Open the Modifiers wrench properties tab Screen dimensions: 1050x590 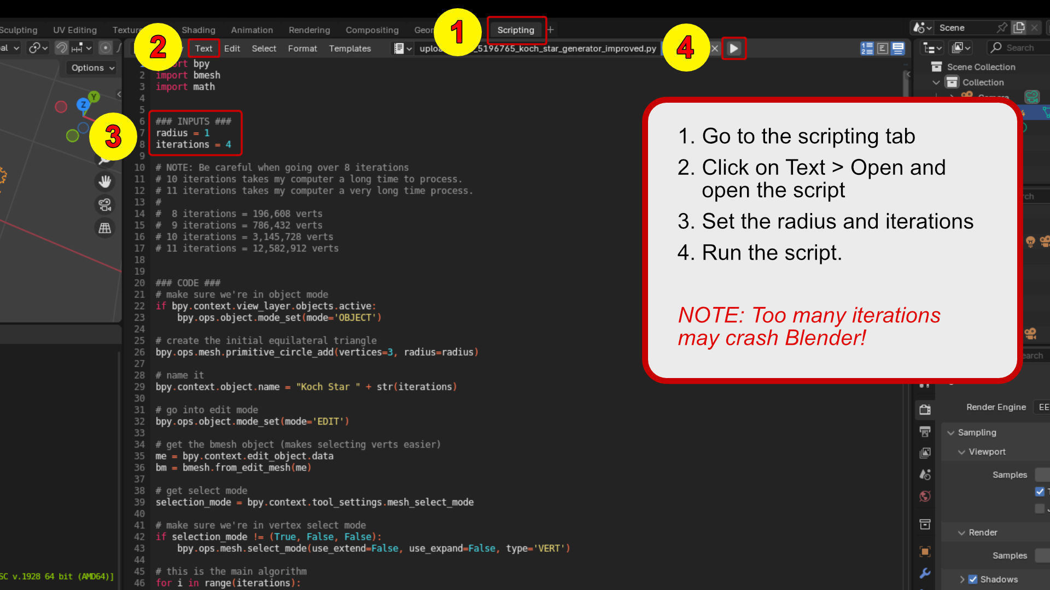[925, 573]
